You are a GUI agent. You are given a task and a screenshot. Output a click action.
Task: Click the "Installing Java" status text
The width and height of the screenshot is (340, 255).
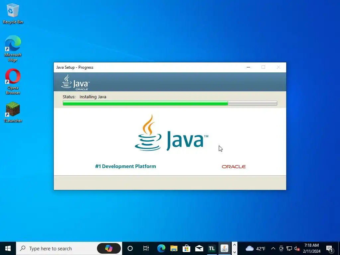coord(93,97)
